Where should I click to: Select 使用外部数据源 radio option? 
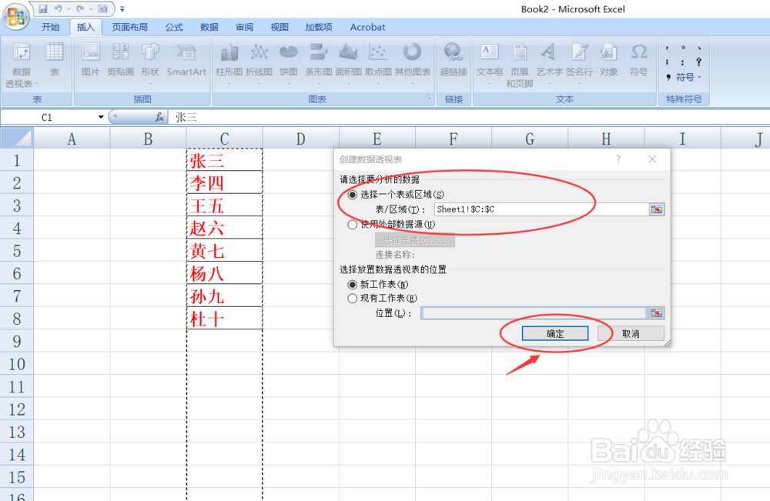[x=352, y=225]
